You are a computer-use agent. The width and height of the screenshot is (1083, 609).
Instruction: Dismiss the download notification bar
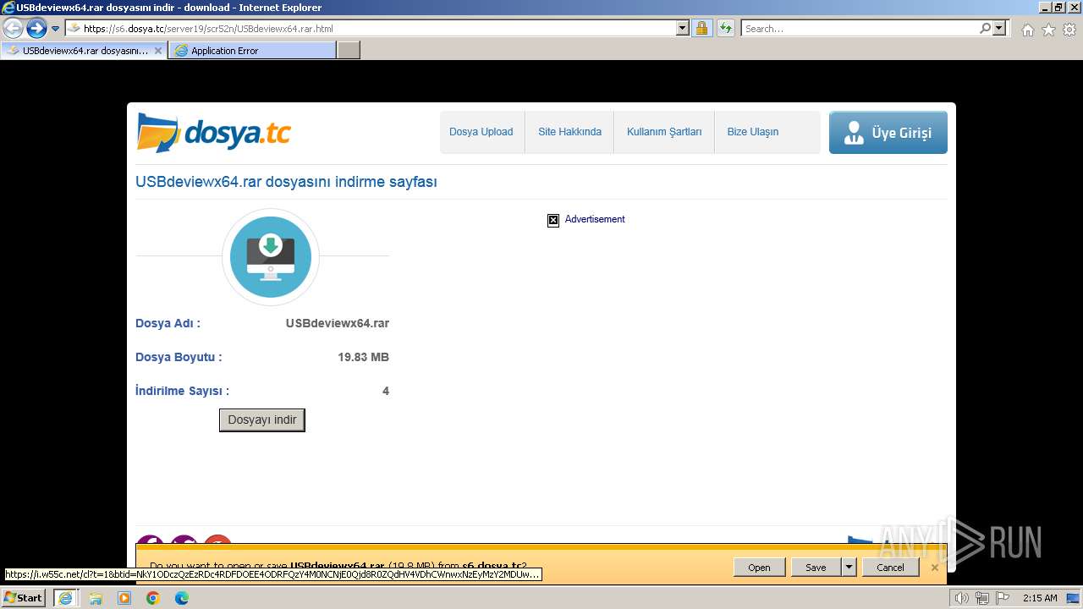(x=935, y=568)
